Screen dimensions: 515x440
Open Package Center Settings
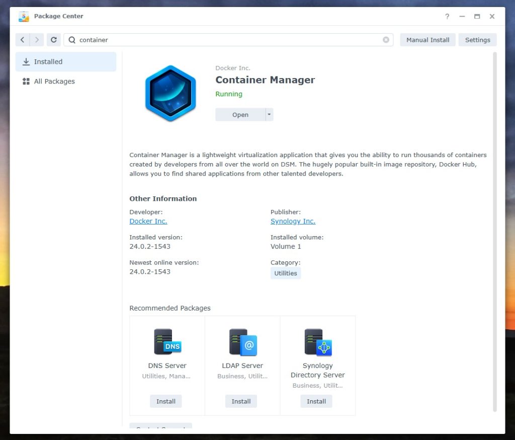click(x=478, y=40)
